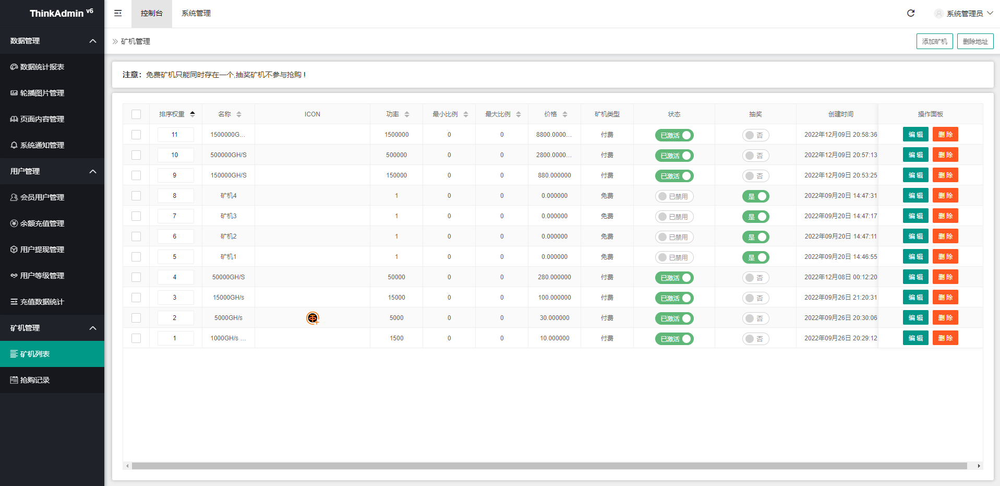Open 抢购记录 in the sidebar
This screenshot has height=486, width=1000.
(34, 380)
